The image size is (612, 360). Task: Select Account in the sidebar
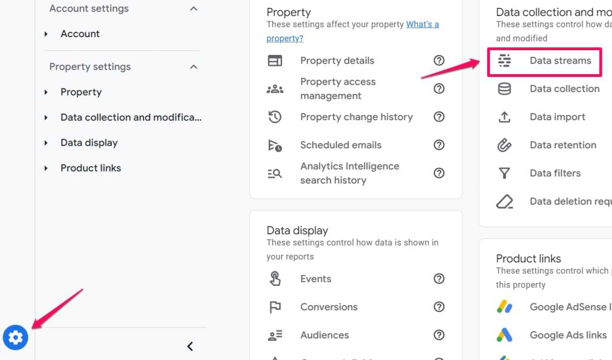80,33
